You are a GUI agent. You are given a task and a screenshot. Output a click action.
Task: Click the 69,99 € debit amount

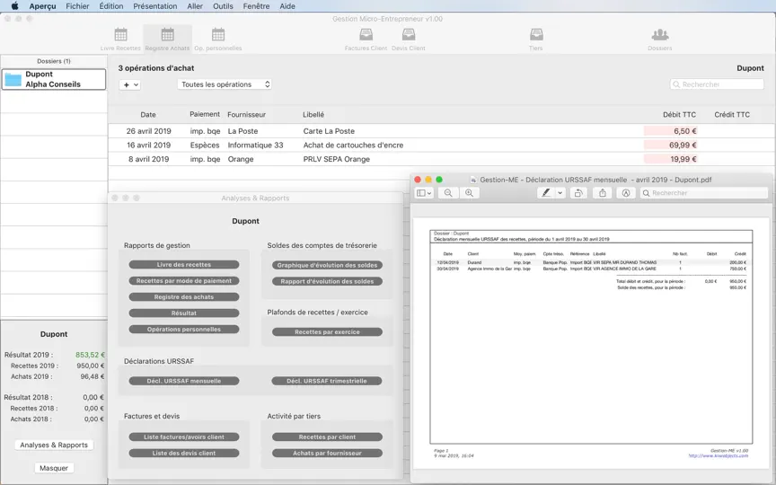(683, 145)
